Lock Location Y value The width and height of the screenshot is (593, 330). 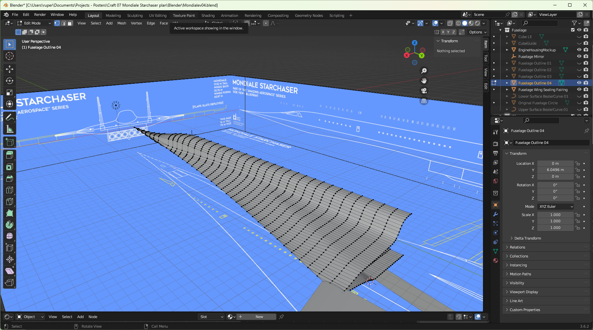click(577, 170)
